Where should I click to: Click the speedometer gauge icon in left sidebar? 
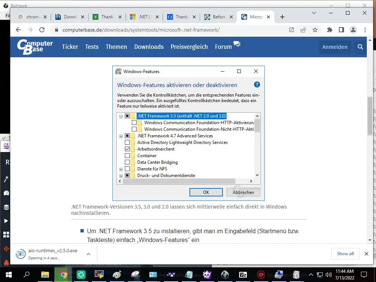pyautogui.click(x=6, y=193)
